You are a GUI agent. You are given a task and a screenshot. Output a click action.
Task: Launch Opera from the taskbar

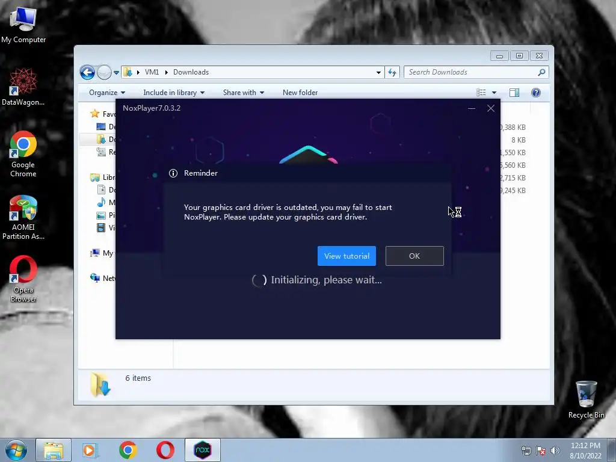[165, 450]
